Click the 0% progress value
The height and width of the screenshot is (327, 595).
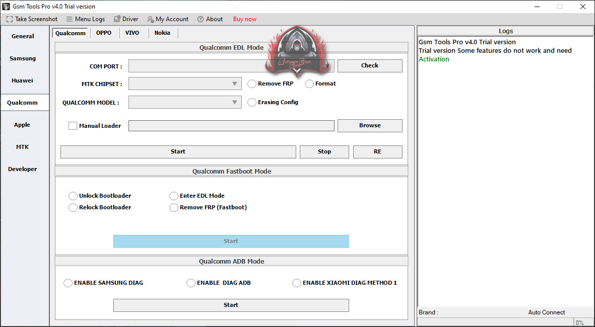(x=579, y=323)
